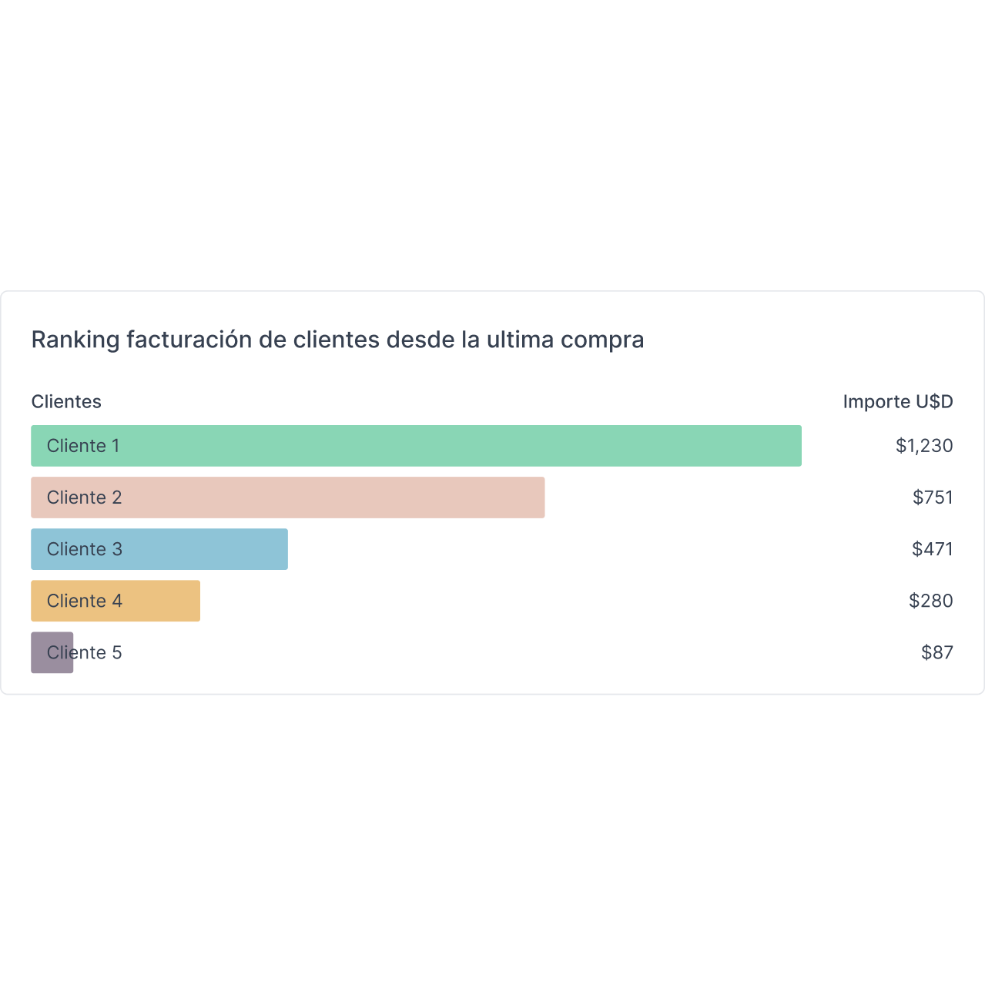Click the Cliente 3 label text
The image size is (985, 985).
click(84, 549)
